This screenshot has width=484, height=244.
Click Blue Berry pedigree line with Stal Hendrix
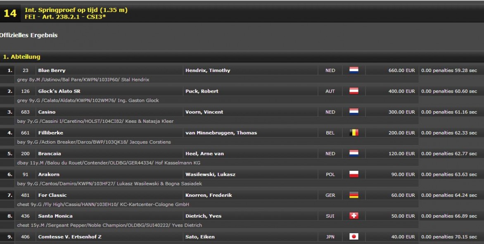pos(83,80)
